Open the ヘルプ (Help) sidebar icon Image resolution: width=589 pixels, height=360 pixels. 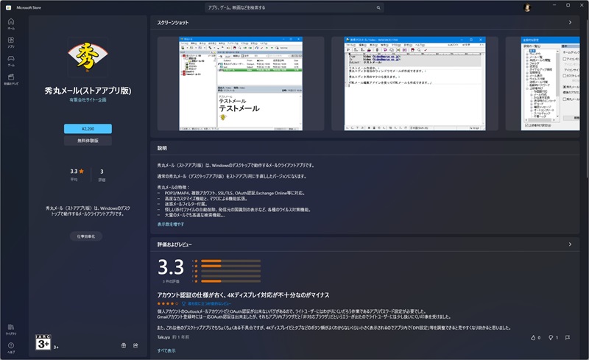click(x=11, y=347)
